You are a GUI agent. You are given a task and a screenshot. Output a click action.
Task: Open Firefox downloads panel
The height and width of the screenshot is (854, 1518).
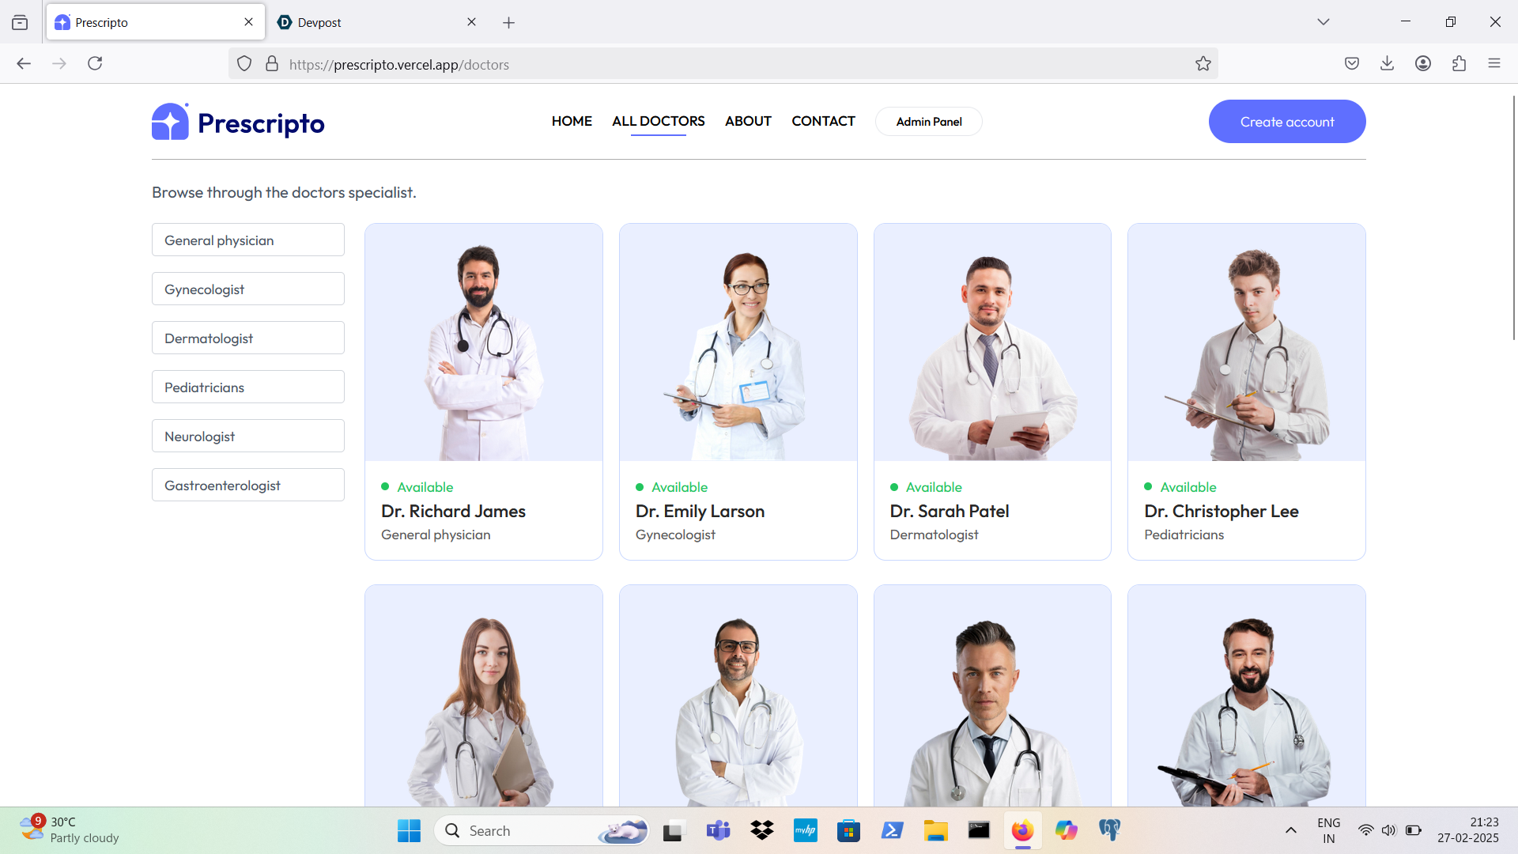(1387, 63)
